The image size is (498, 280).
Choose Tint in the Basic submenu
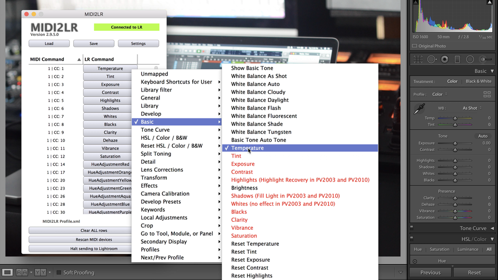pyautogui.click(x=300, y=156)
